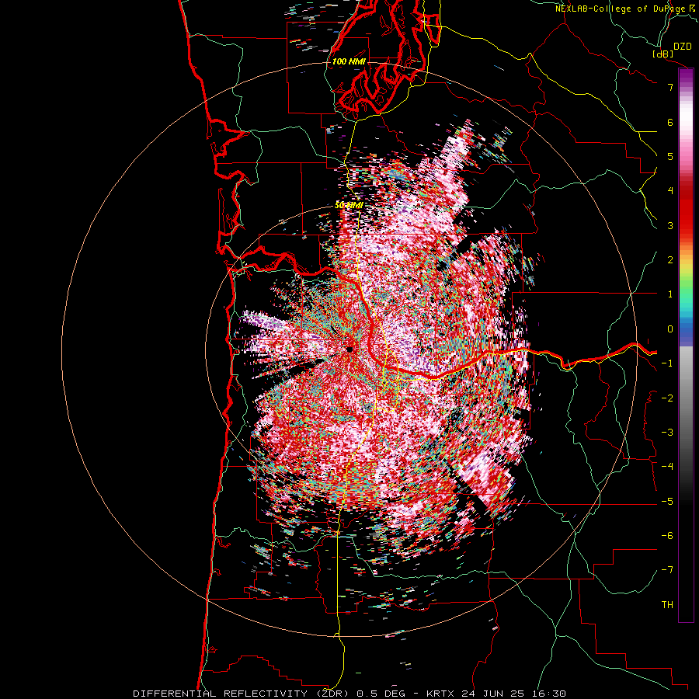Click the black KRTX radar site dot
699x699 pixels.
pyautogui.click(x=350, y=350)
